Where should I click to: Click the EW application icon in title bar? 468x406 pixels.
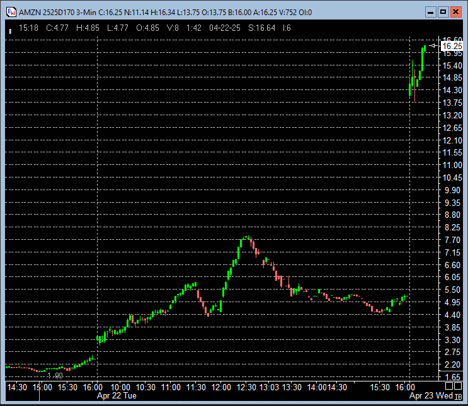click(x=11, y=12)
